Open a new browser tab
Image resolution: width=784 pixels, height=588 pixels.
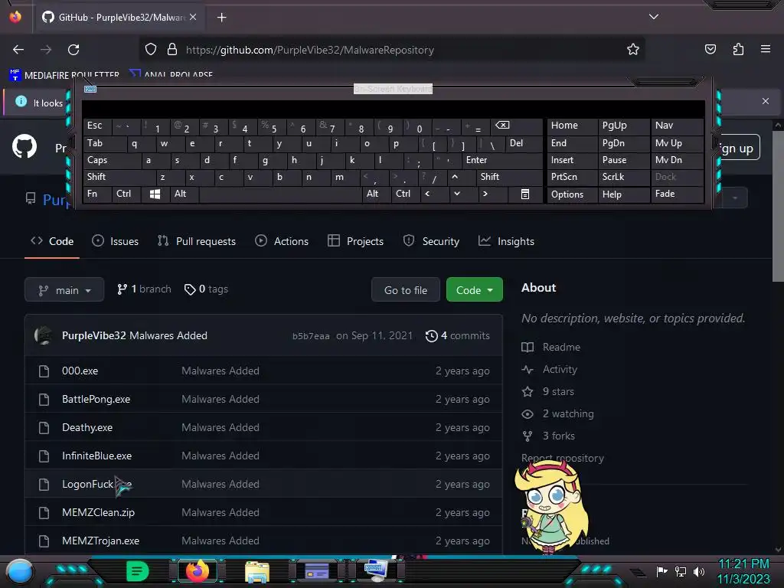point(221,18)
